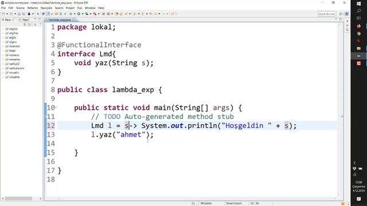Screen dimensions: 367x206
Task: Open Chrome from the Windows taskbar
Action: pyautogui.click(x=358, y=34)
